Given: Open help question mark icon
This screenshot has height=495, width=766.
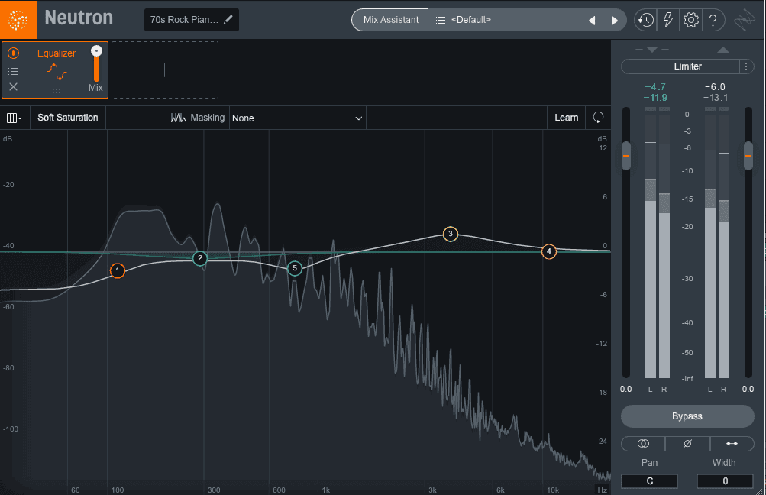Looking at the screenshot, I should coord(713,20).
